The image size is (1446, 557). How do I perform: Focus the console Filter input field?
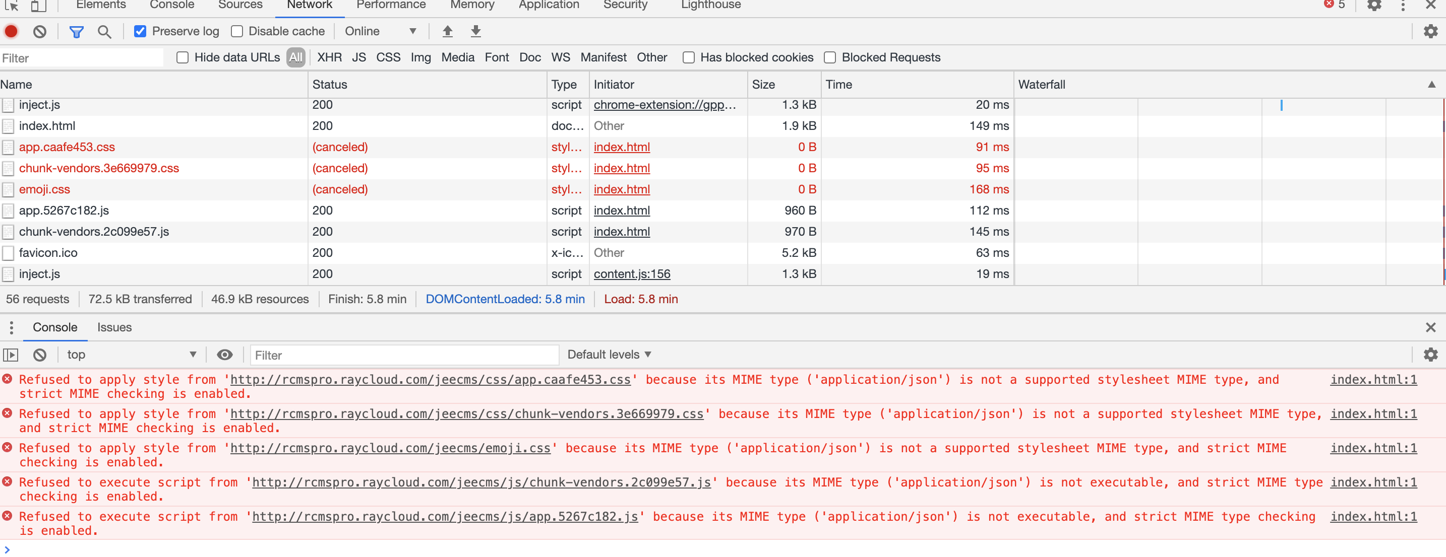404,355
